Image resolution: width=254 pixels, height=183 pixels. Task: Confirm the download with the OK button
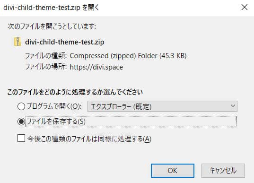point(173,171)
